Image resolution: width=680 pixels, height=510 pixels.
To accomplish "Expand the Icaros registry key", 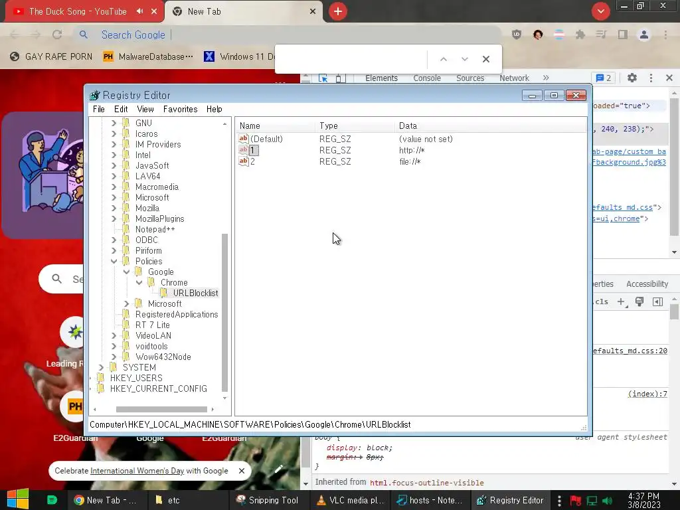I will coord(114,133).
